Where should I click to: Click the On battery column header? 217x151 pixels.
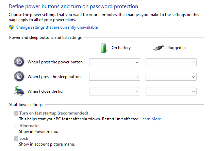(121, 48)
